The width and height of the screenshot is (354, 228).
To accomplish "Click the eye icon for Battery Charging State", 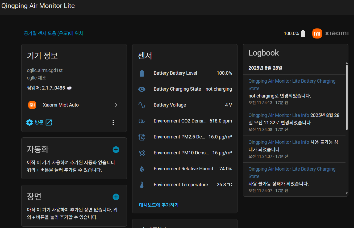I will click(x=142, y=89).
